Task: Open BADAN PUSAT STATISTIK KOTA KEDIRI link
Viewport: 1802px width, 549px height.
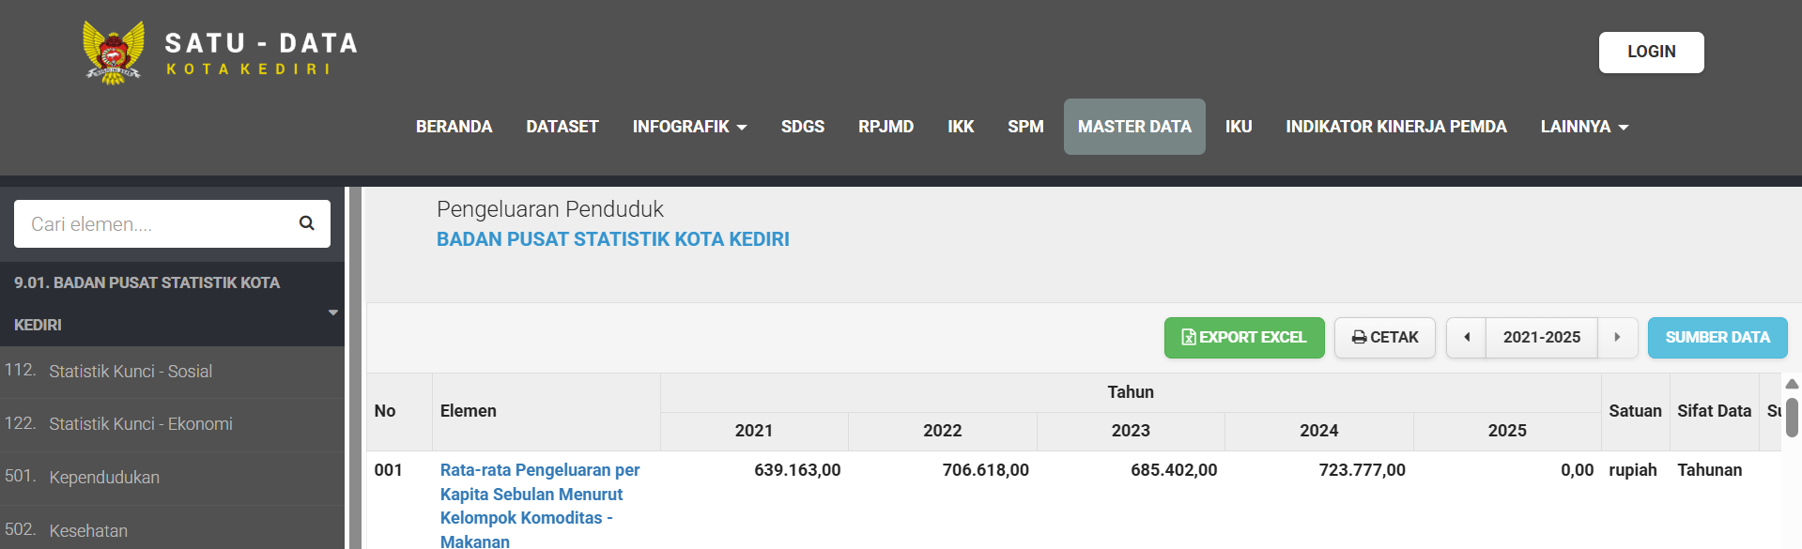Action: click(x=612, y=239)
